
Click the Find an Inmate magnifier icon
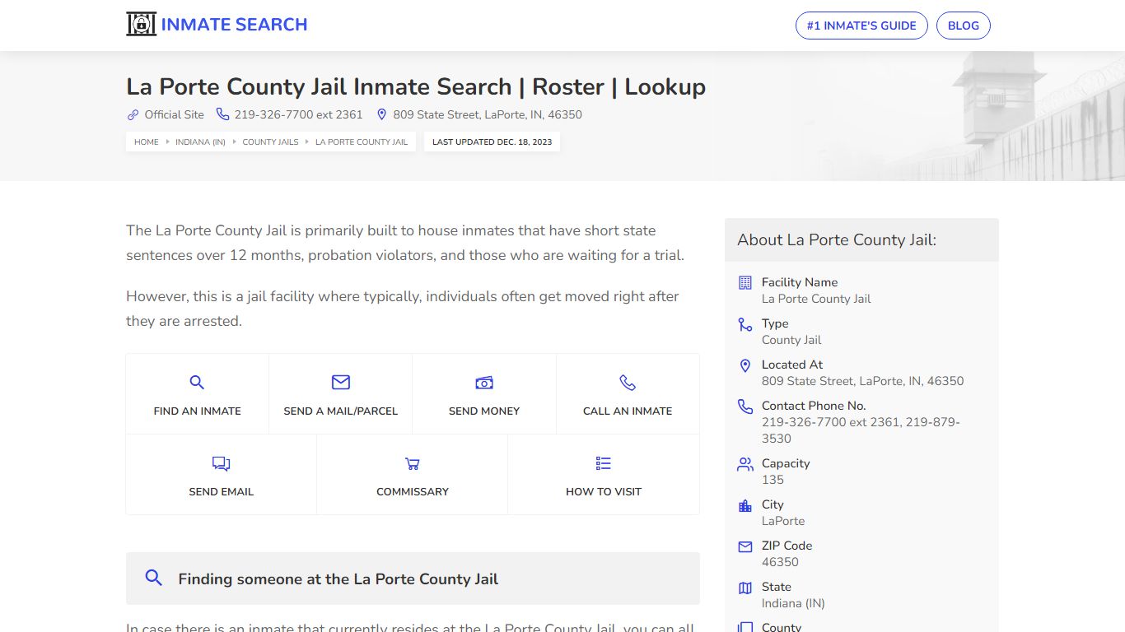point(197,382)
